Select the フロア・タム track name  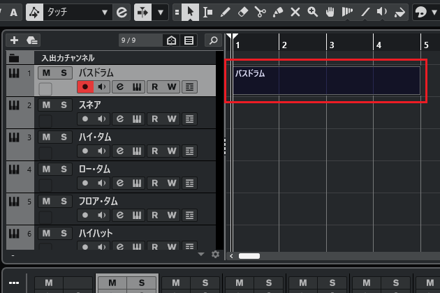point(98,201)
